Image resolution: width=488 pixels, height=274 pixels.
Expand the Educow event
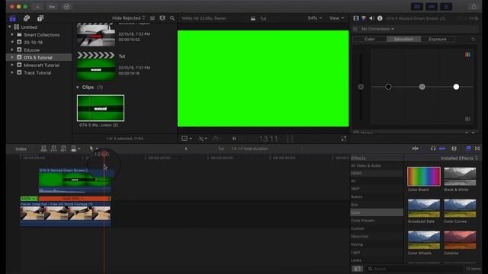(12, 49)
